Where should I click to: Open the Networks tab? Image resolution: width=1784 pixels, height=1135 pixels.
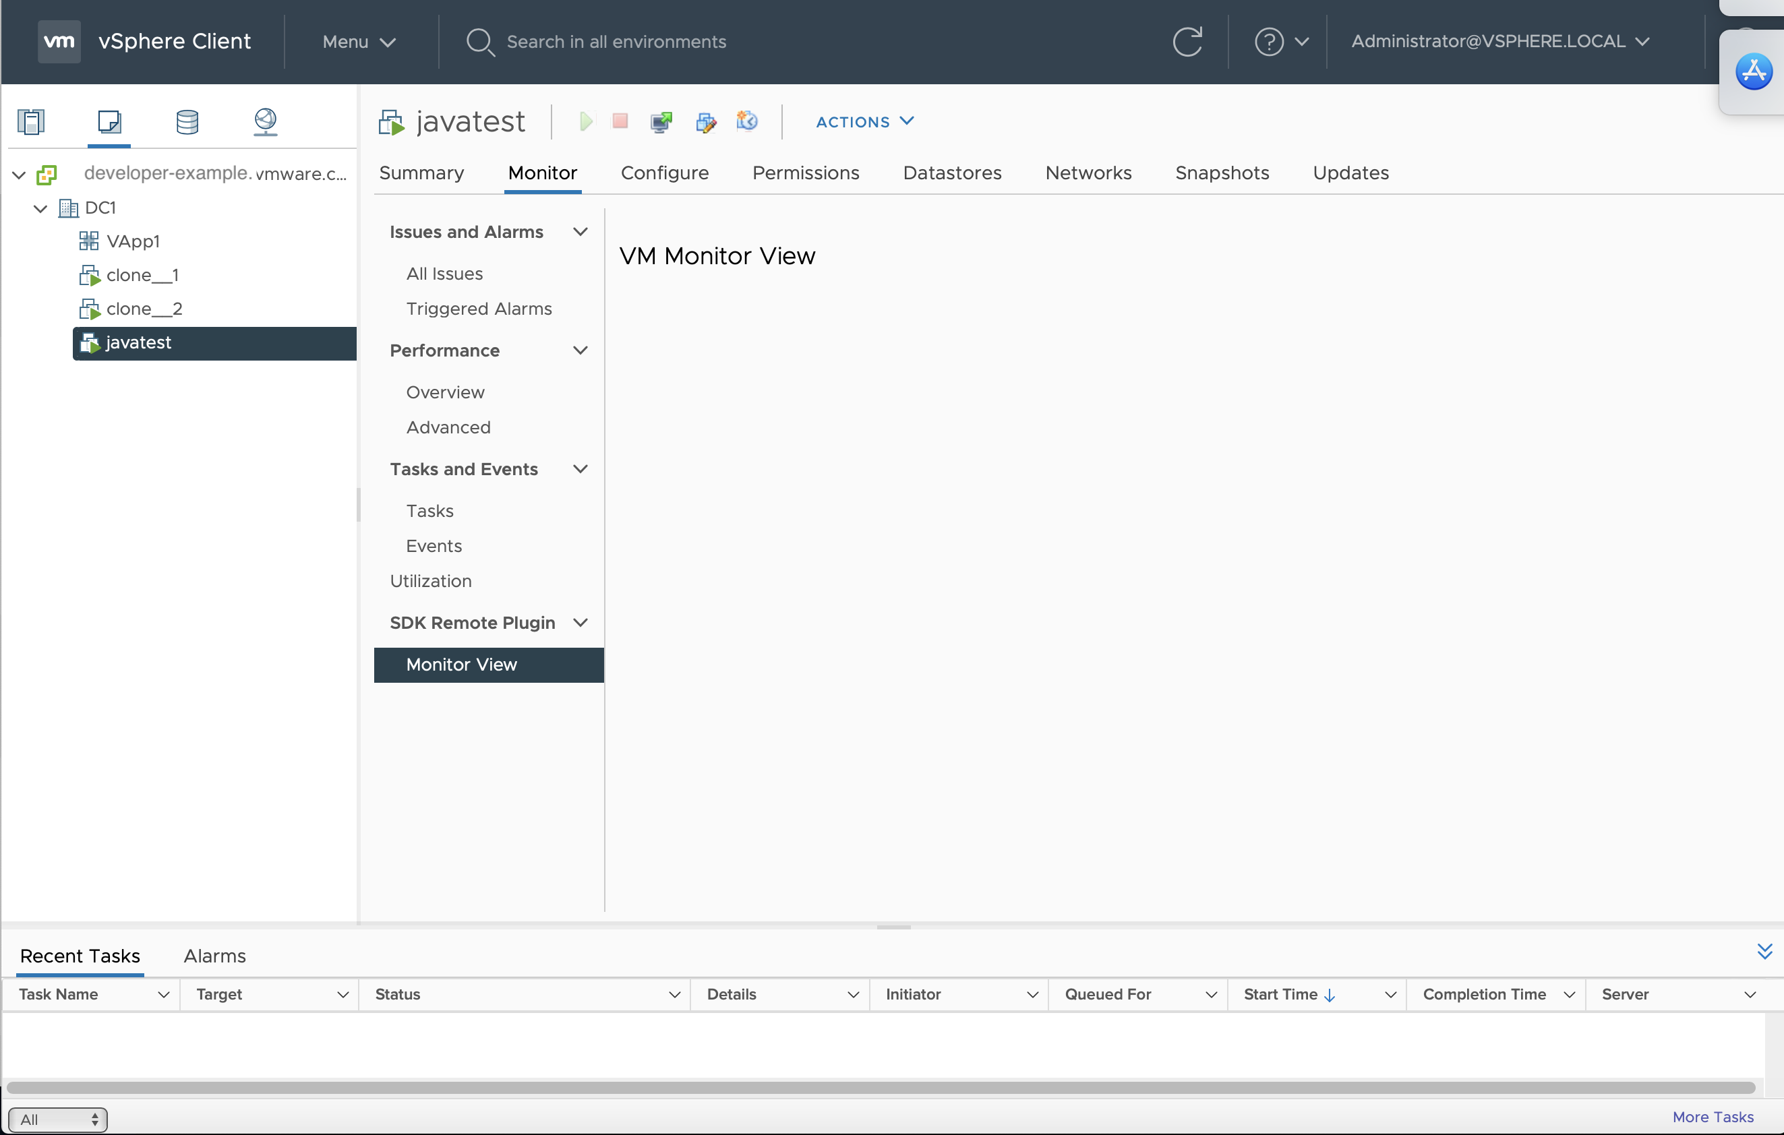[1088, 173]
